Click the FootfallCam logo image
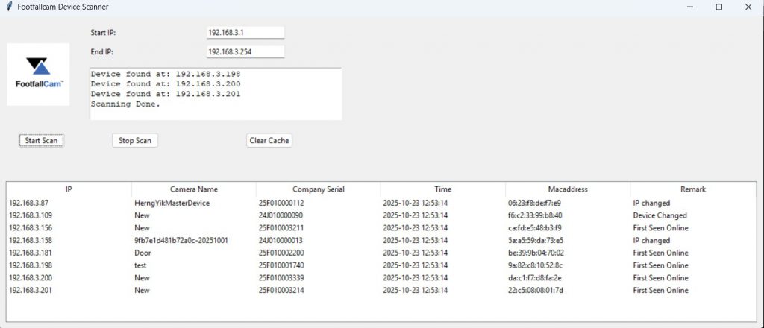 tap(38, 74)
